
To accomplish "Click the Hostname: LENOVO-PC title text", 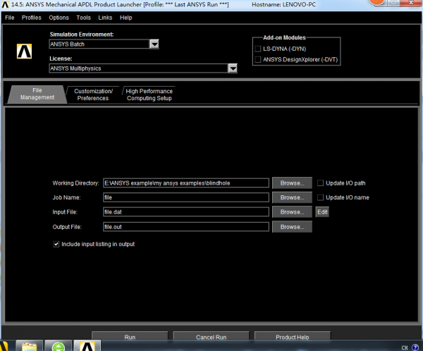I will [283, 5].
